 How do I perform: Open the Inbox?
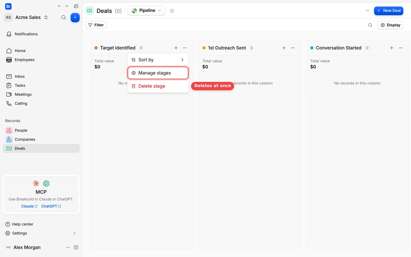pos(41,76)
